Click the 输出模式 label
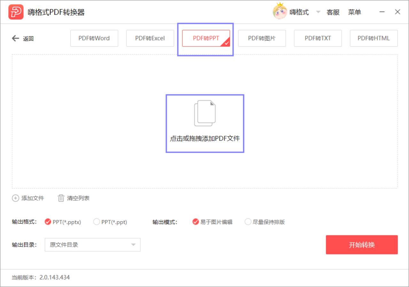 tap(165, 222)
